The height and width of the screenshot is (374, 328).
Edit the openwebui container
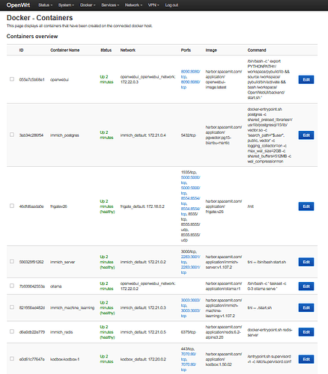tap(306, 79)
